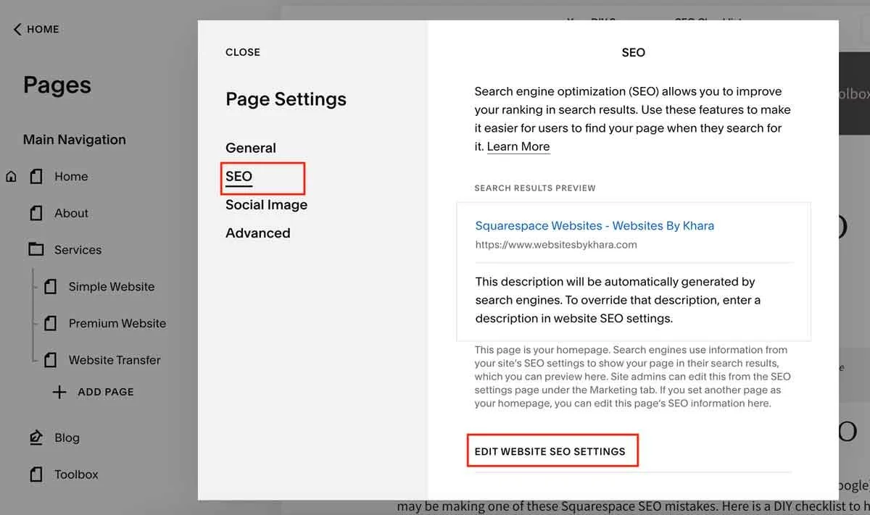
Task: Click the SEARCH RESULTS PREVIEW label
Action: tap(535, 188)
